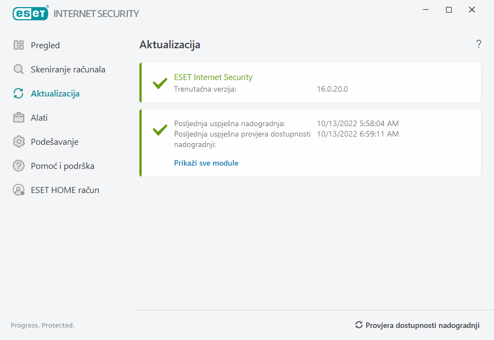The width and height of the screenshot is (494, 340).
Task: Go to Skeniranje računala section
Action: (68, 70)
